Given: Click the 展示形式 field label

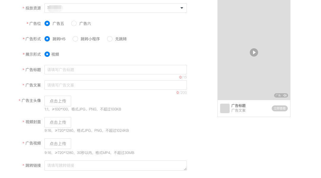Looking at the screenshot, I should [x=33, y=54].
